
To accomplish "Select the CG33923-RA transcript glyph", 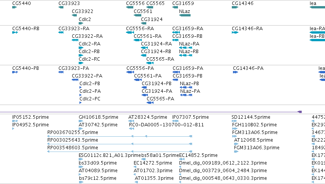I will coord(61,32).
